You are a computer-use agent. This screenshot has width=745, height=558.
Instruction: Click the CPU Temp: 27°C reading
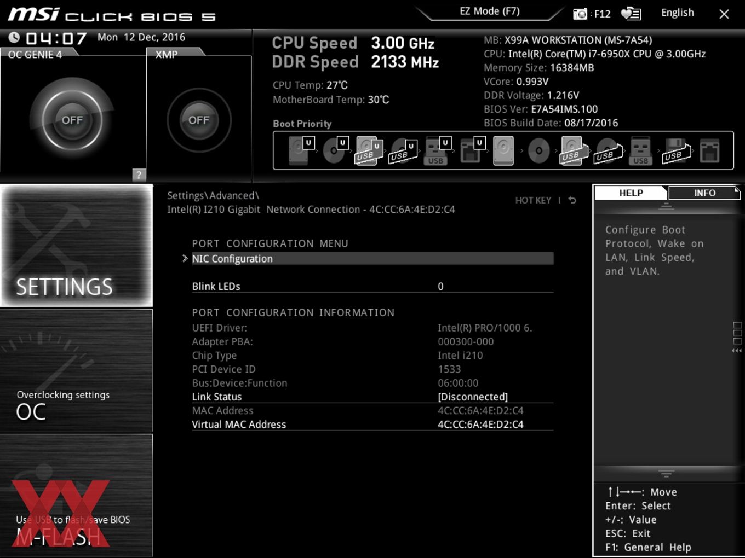tap(310, 85)
